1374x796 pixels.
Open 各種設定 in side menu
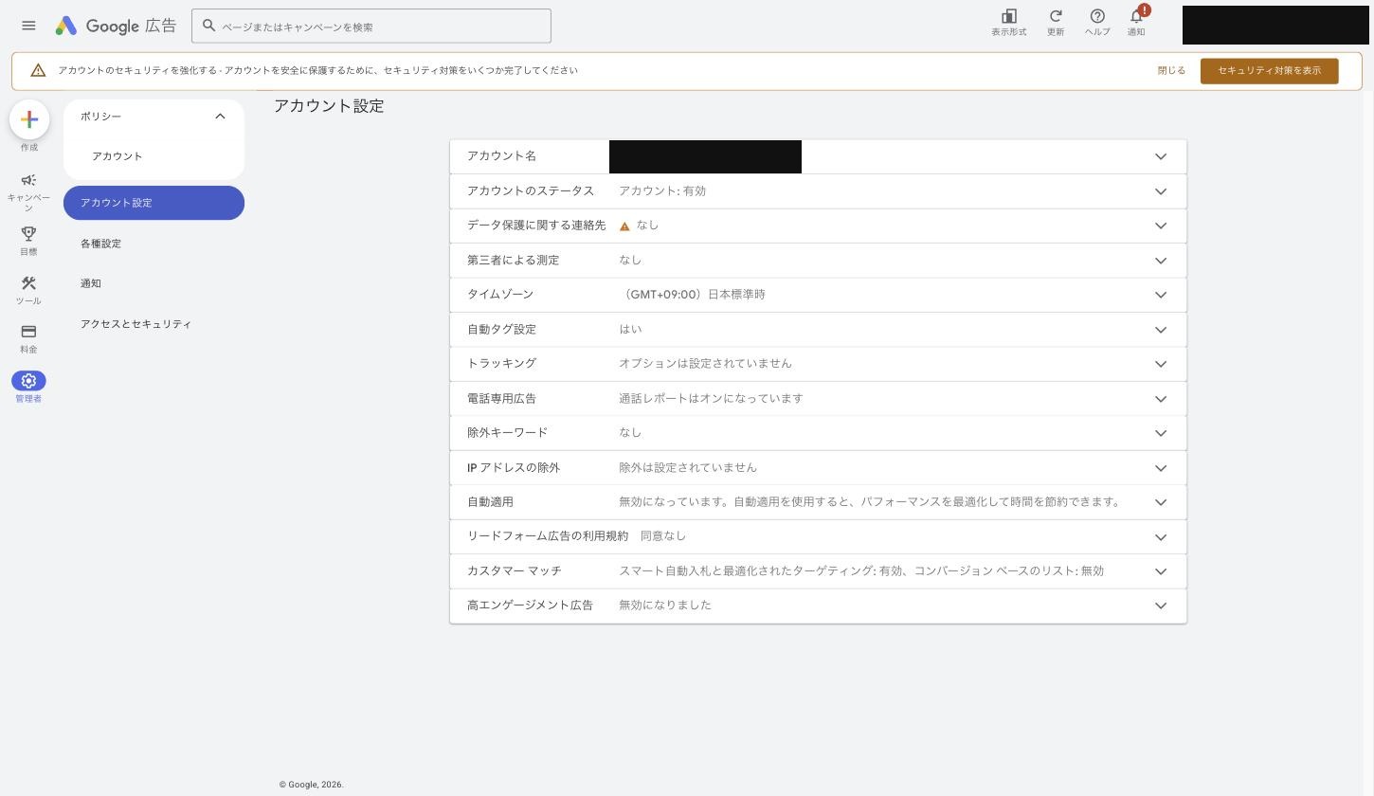coord(100,244)
